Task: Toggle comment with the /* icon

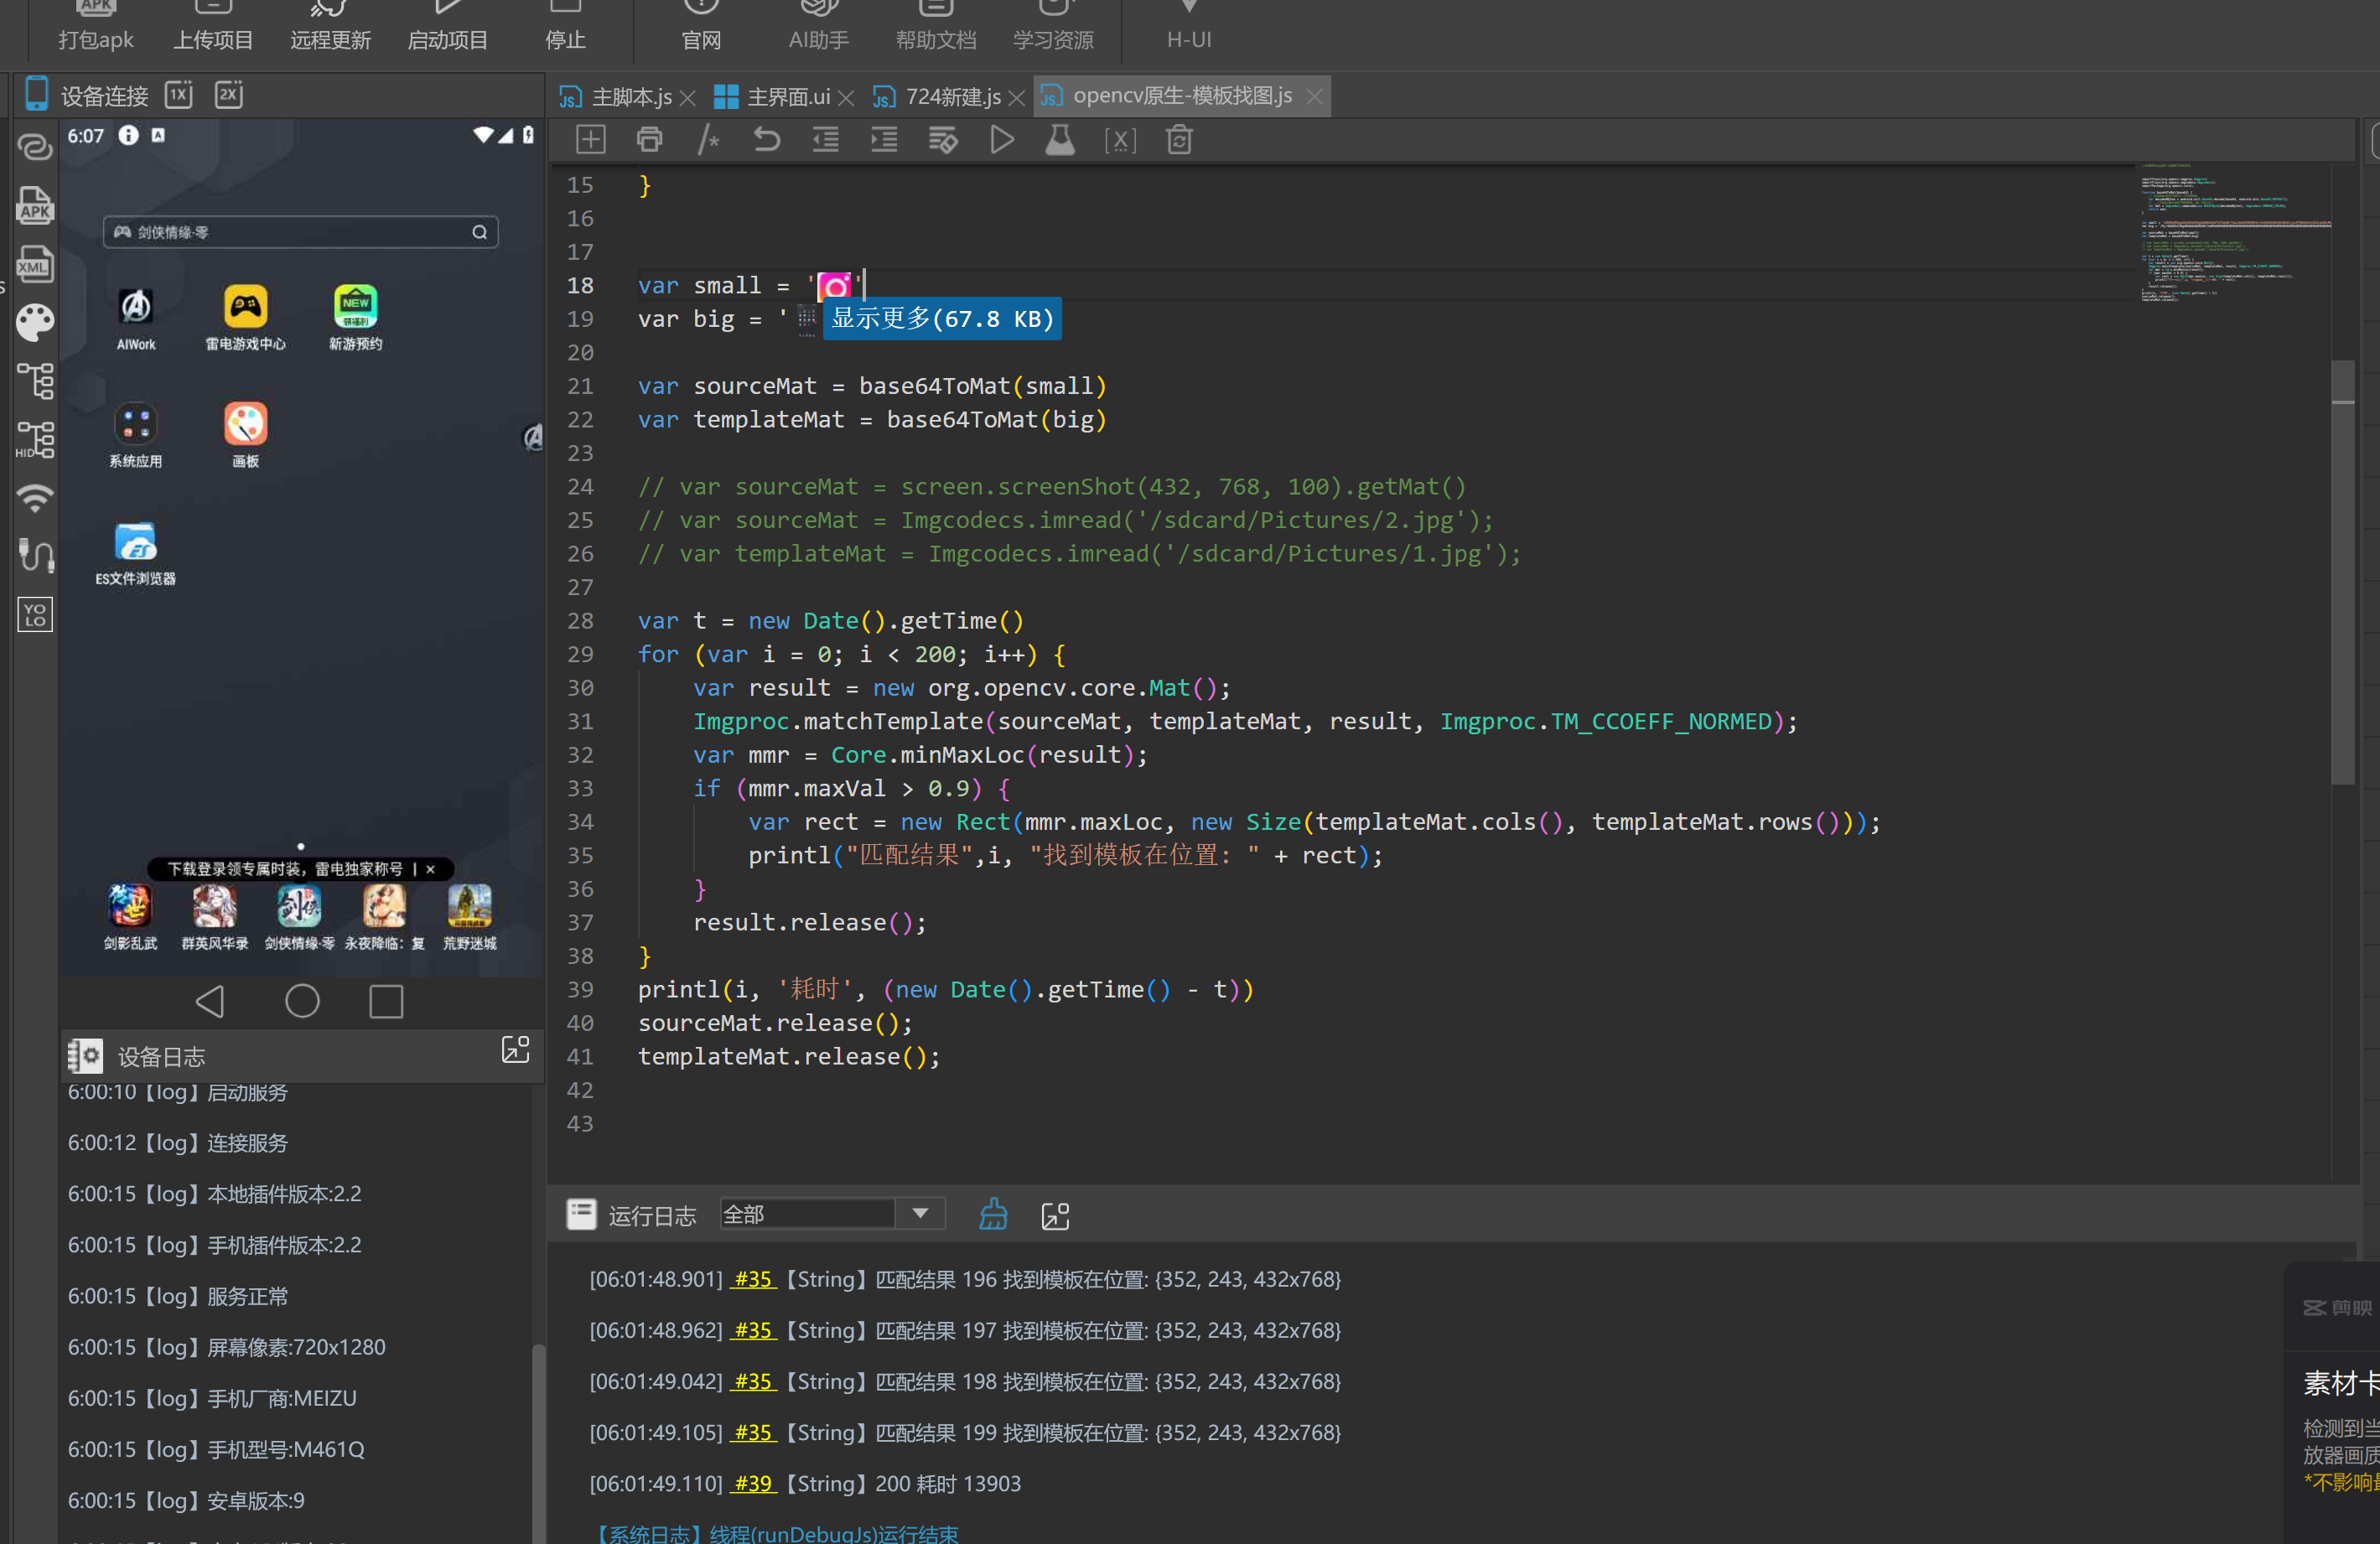Action: point(708,140)
